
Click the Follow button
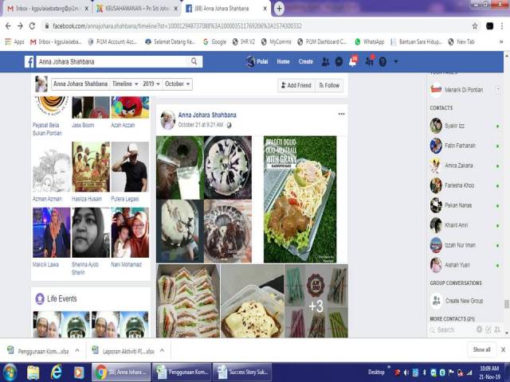[x=330, y=84]
